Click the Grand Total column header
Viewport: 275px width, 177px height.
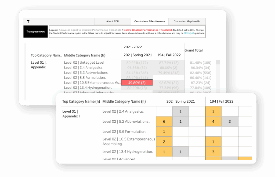click(x=193, y=50)
